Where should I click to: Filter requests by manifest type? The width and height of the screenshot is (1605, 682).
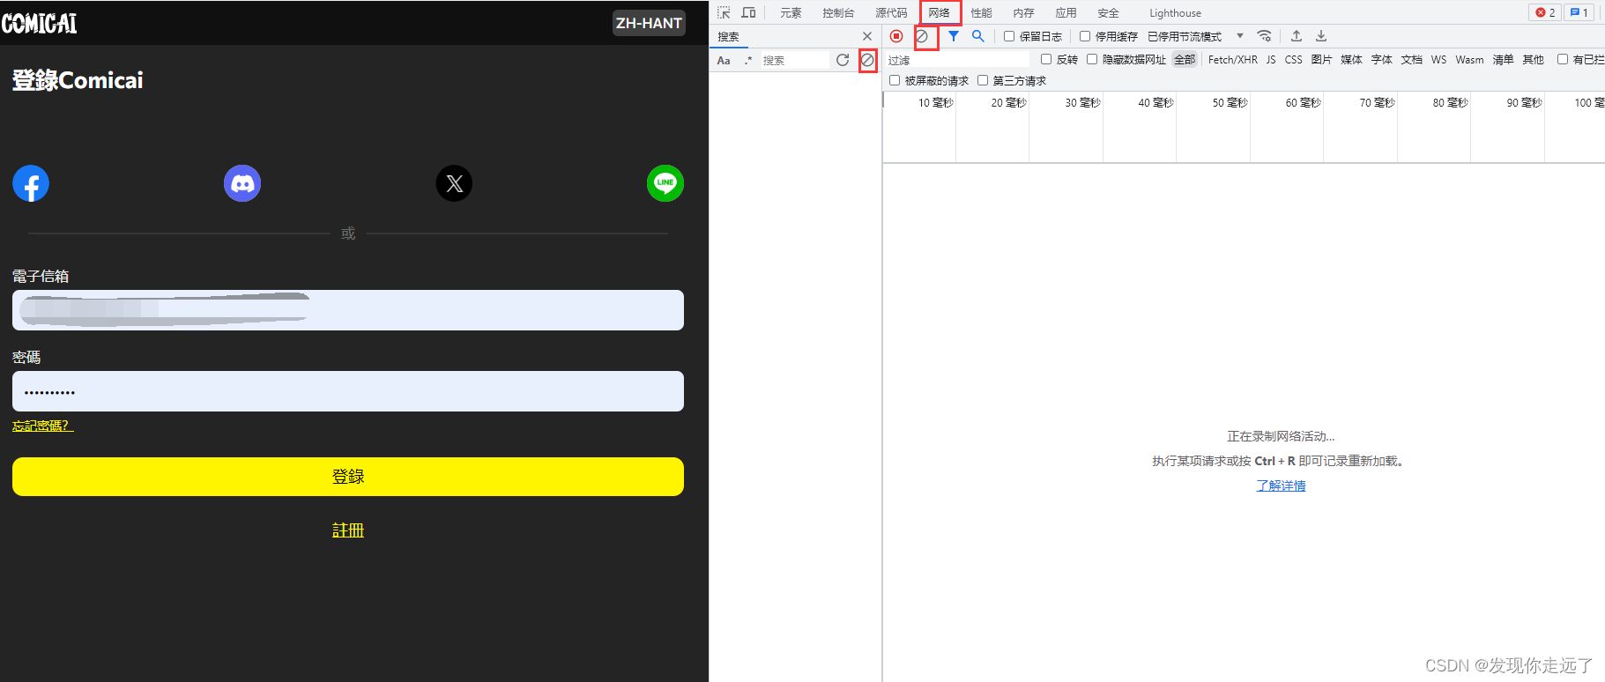pos(1503,60)
